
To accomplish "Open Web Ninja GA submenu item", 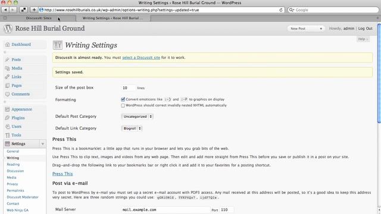I will (17, 210).
